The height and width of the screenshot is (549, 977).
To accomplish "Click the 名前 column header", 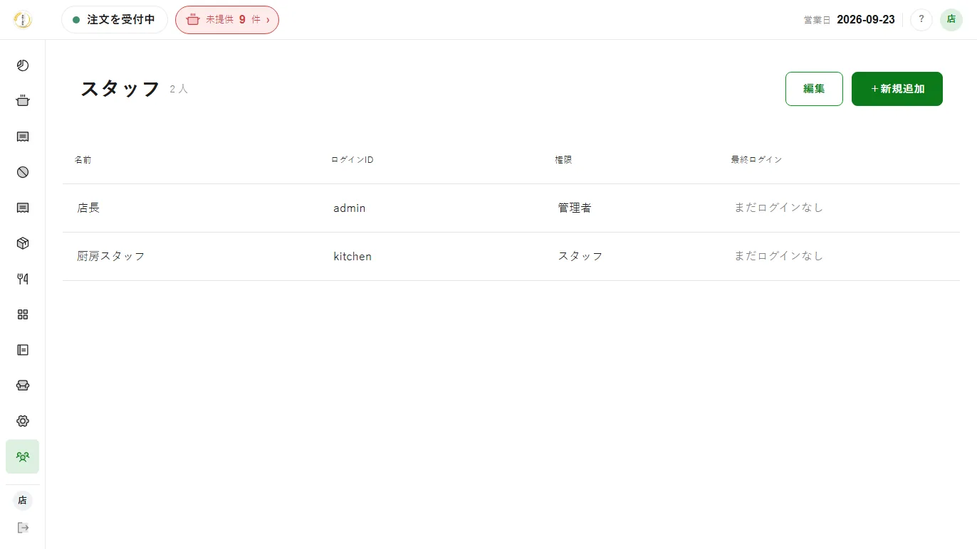I will click(x=83, y=160).
